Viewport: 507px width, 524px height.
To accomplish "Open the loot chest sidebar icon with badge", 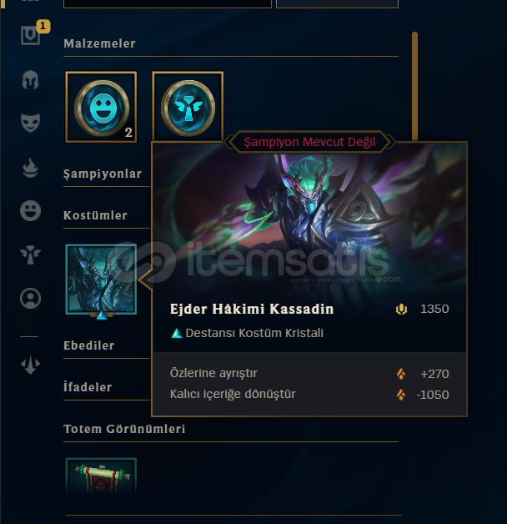I will click(30, 35).
